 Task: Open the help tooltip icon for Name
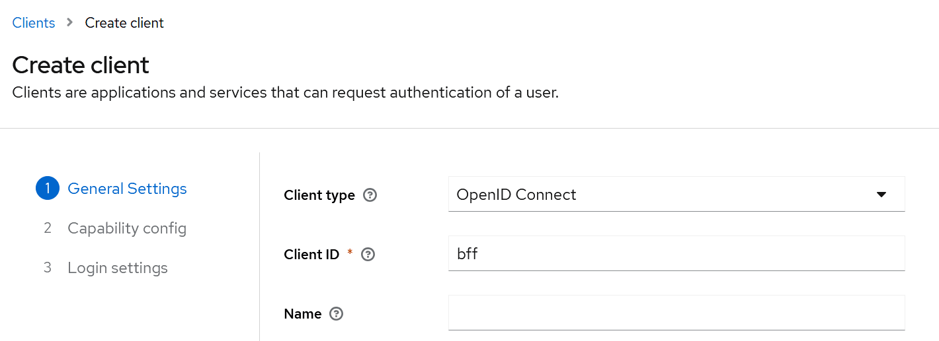(x=336, y=314)
